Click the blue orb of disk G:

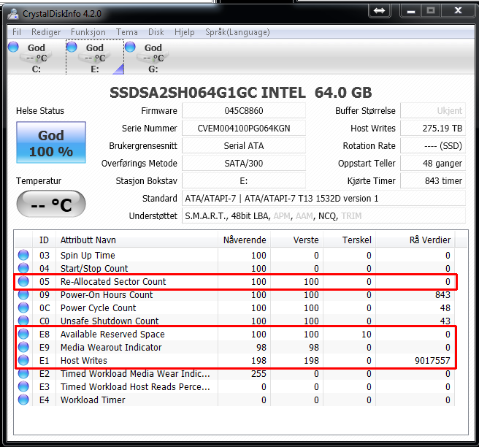point(130,47)
